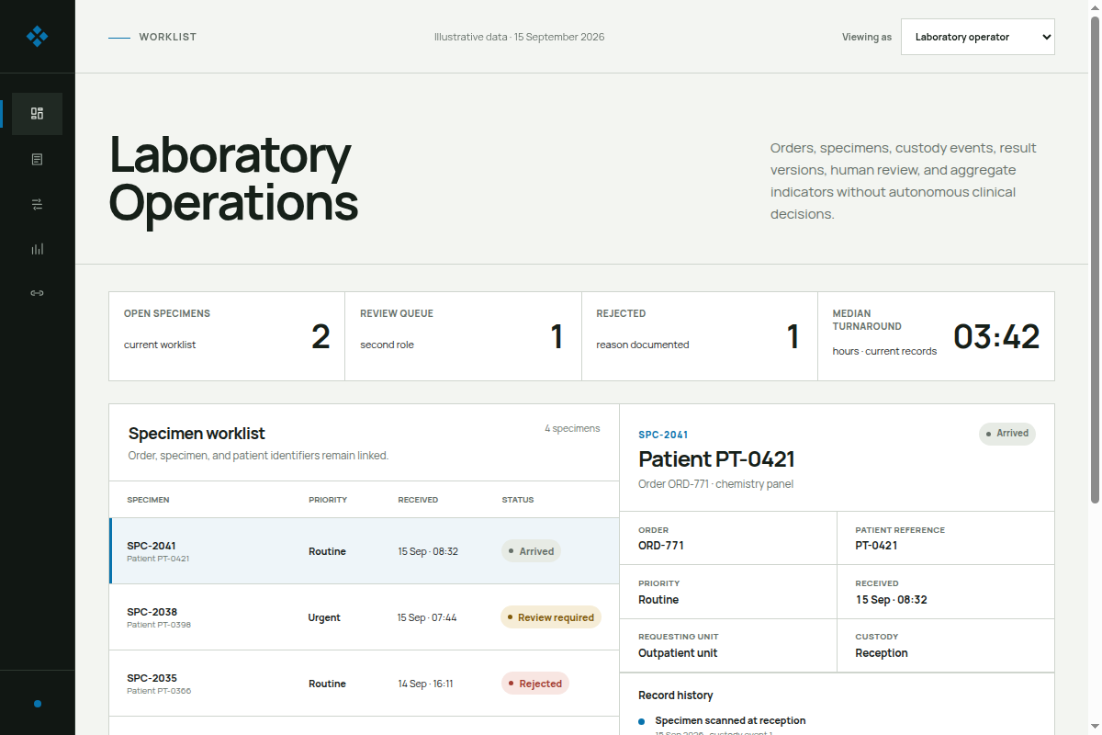Click the blue diamond app logo

pyautogui.click(x=37, y=37)
